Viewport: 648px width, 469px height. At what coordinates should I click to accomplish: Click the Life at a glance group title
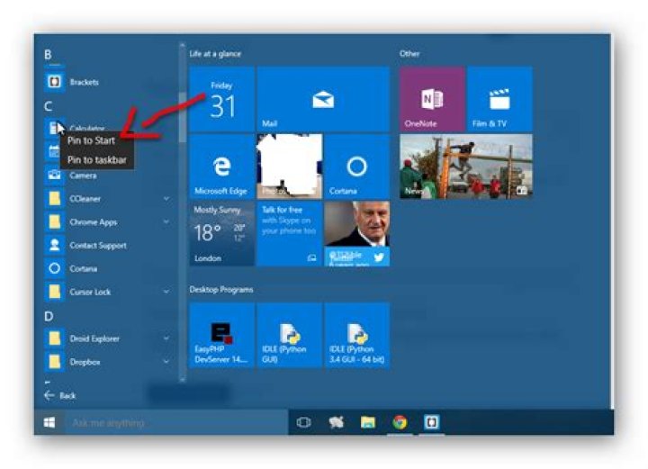point(215,54)
